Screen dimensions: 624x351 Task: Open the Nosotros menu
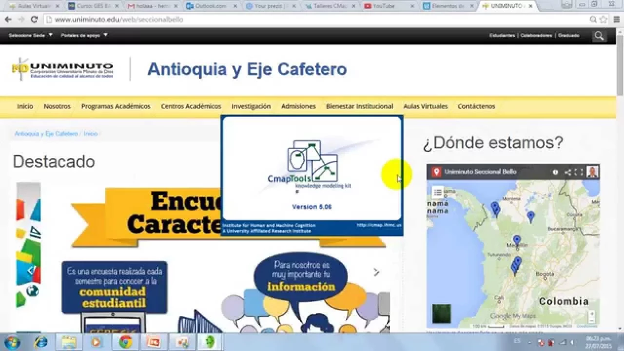[x=57, y=106]
